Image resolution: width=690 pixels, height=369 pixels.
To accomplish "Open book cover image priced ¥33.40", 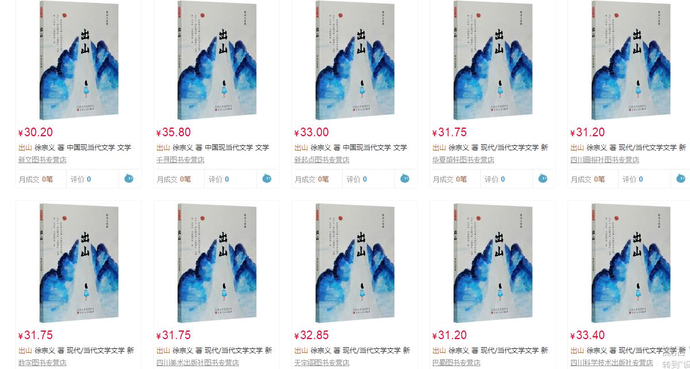I will [x=631, y=263].
